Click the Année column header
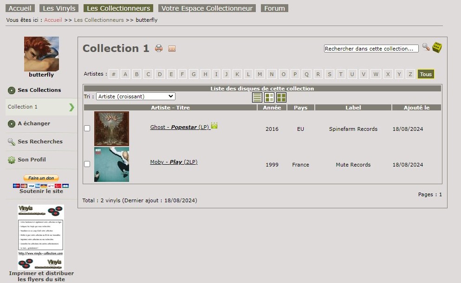The width and height of the screenshot is (461, 283). (272, 108)
